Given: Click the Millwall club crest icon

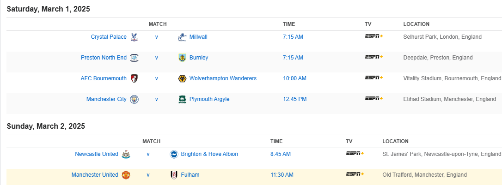Looking at the screenshot, I should pyautogui.click(x=182, y=37).
